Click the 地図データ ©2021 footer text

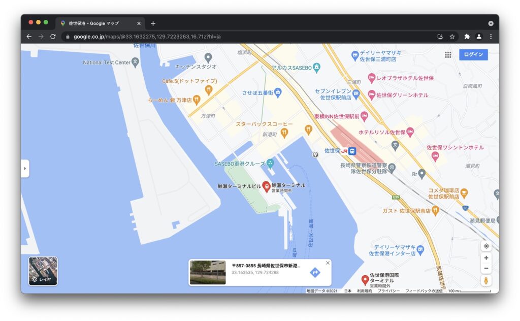[x=321, y=291]
